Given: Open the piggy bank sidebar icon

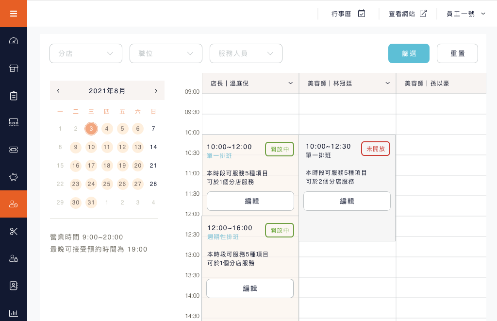Looking at the screenshot, I should point(13,177).
